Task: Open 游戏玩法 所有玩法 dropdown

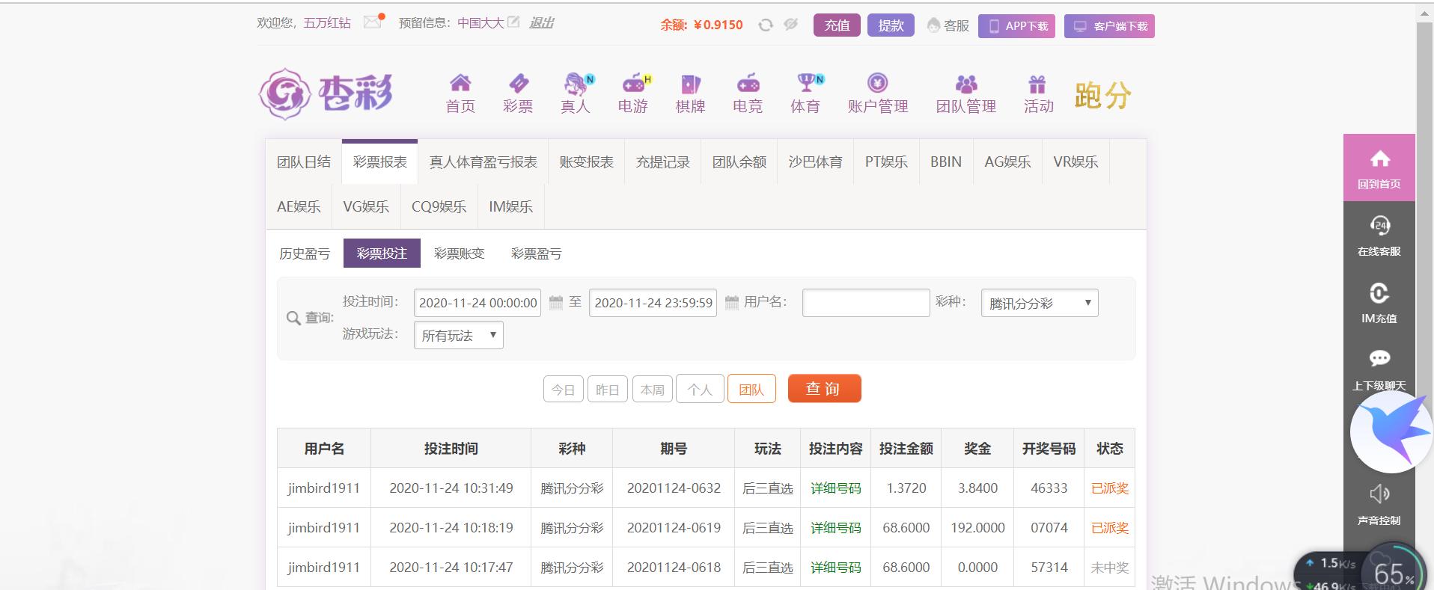Action: tap(459, 335)
